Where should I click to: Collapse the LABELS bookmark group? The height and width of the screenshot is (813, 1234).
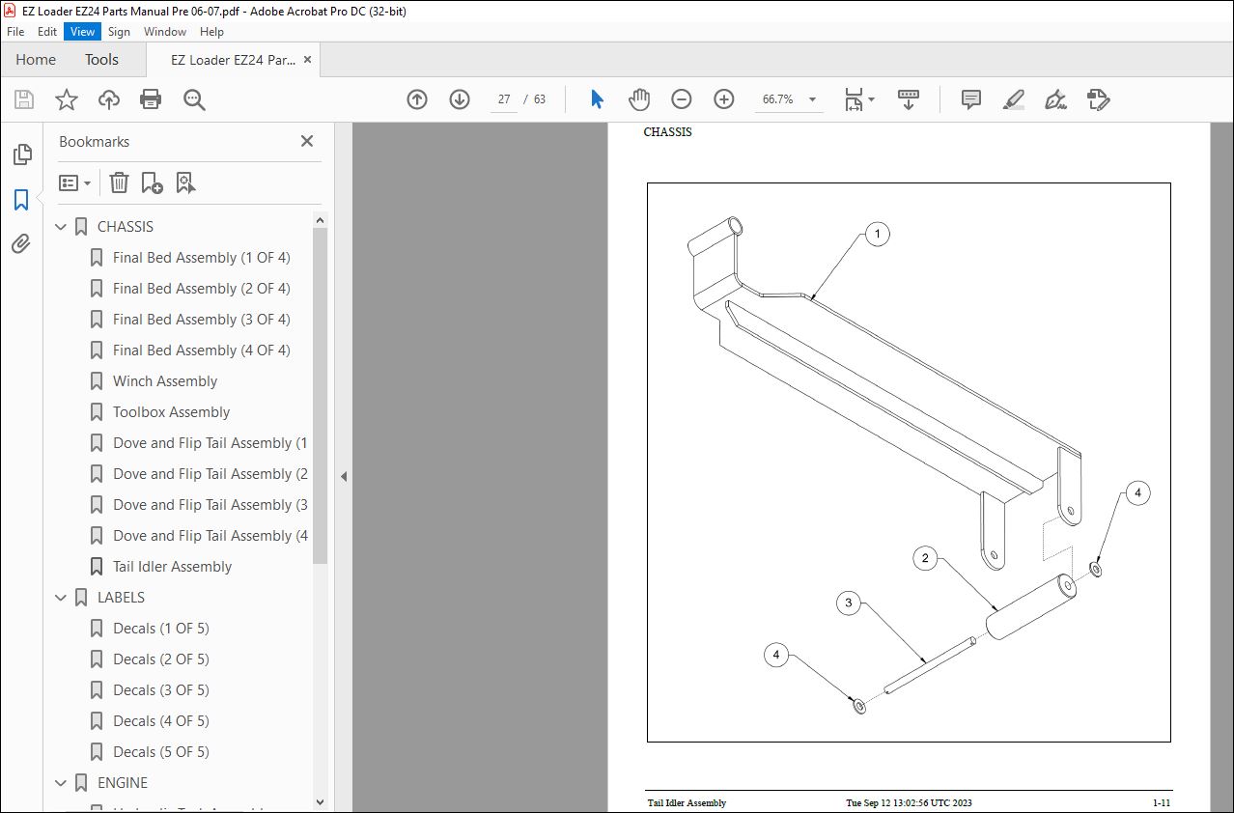pyautogui.click(x=61, y=598)
